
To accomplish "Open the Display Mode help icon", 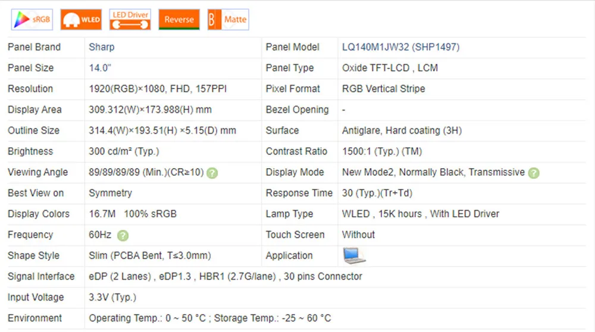I will [x=534, y=173].
